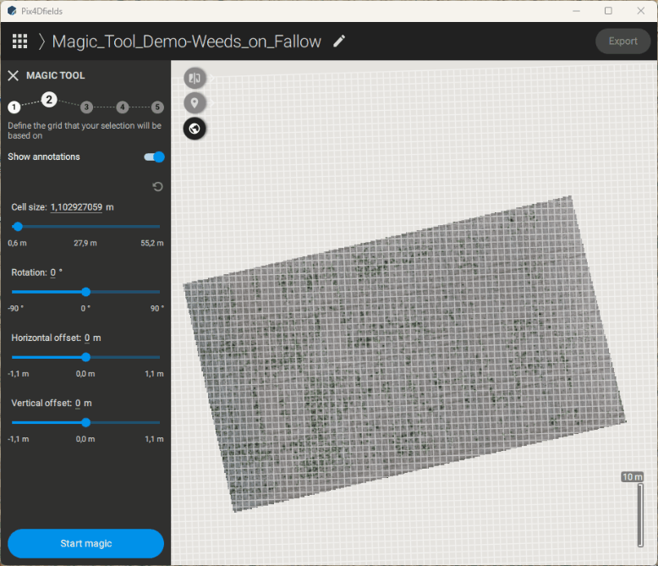658x566 pixels.
Task: Click inside the gridded field orthomosaic
Action: [x=405, y=353]
